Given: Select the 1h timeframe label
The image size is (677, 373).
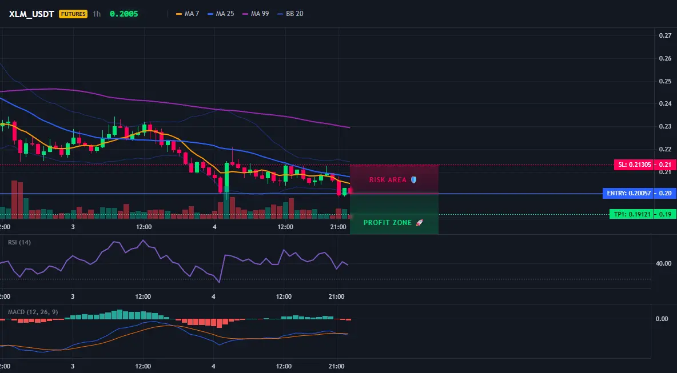Looking at the screenshot, I should pos(97,14).
